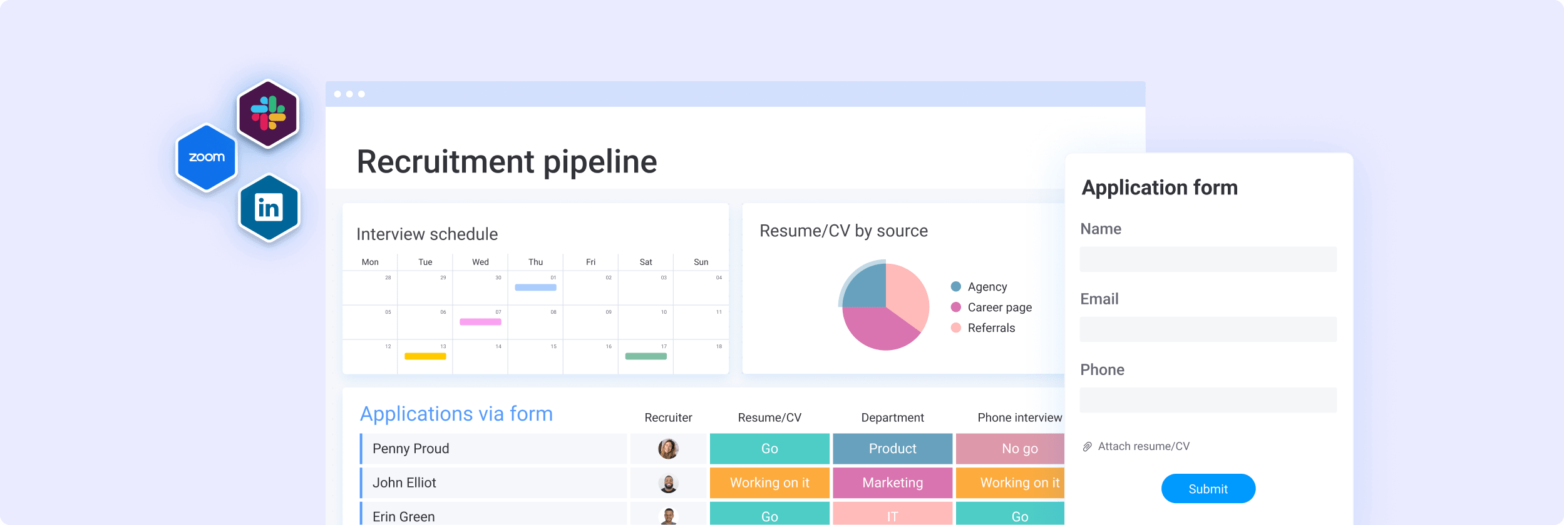This screenshot has height=525, width=1564.
Task: Click the Referrals legend label
Action: [x=991, y=328]
